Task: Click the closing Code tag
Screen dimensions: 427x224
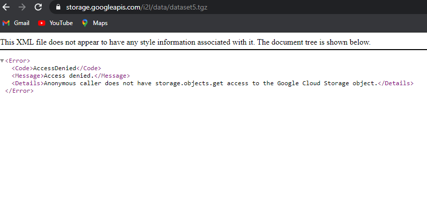Action: (88, 68)
